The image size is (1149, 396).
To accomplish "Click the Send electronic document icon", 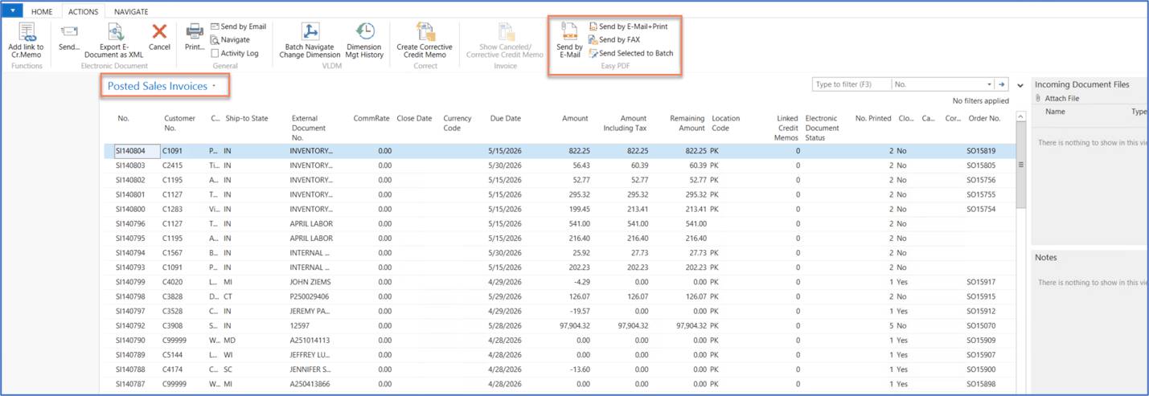I will coord(69,32).
